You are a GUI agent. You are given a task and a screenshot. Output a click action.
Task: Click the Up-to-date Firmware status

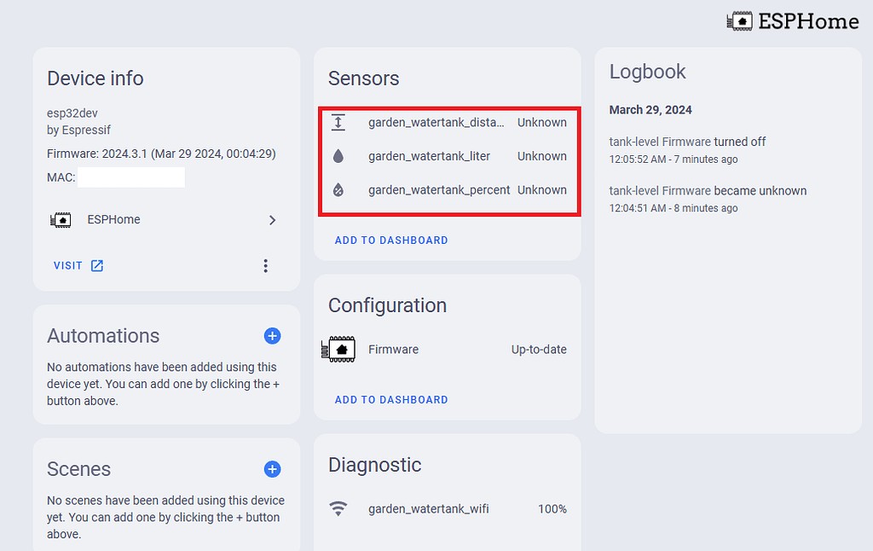pos(538,349)
